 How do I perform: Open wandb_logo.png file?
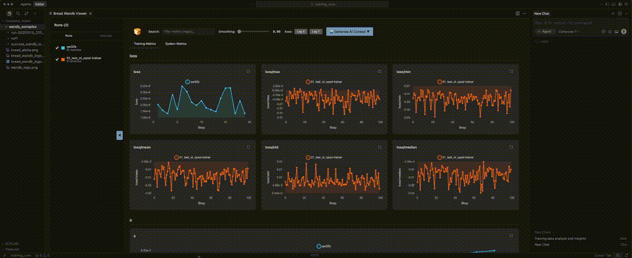24,67
